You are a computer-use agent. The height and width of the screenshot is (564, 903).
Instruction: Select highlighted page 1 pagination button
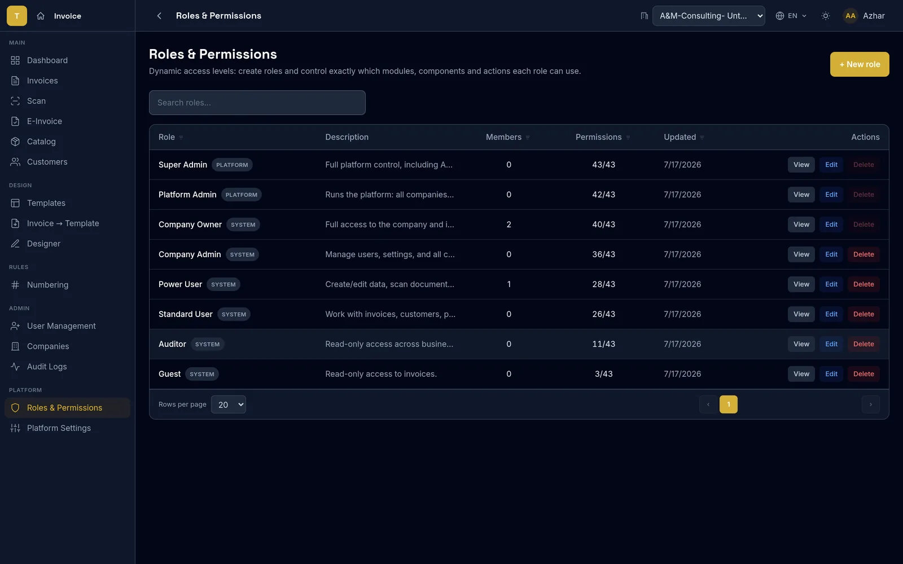tap(729, 404)
